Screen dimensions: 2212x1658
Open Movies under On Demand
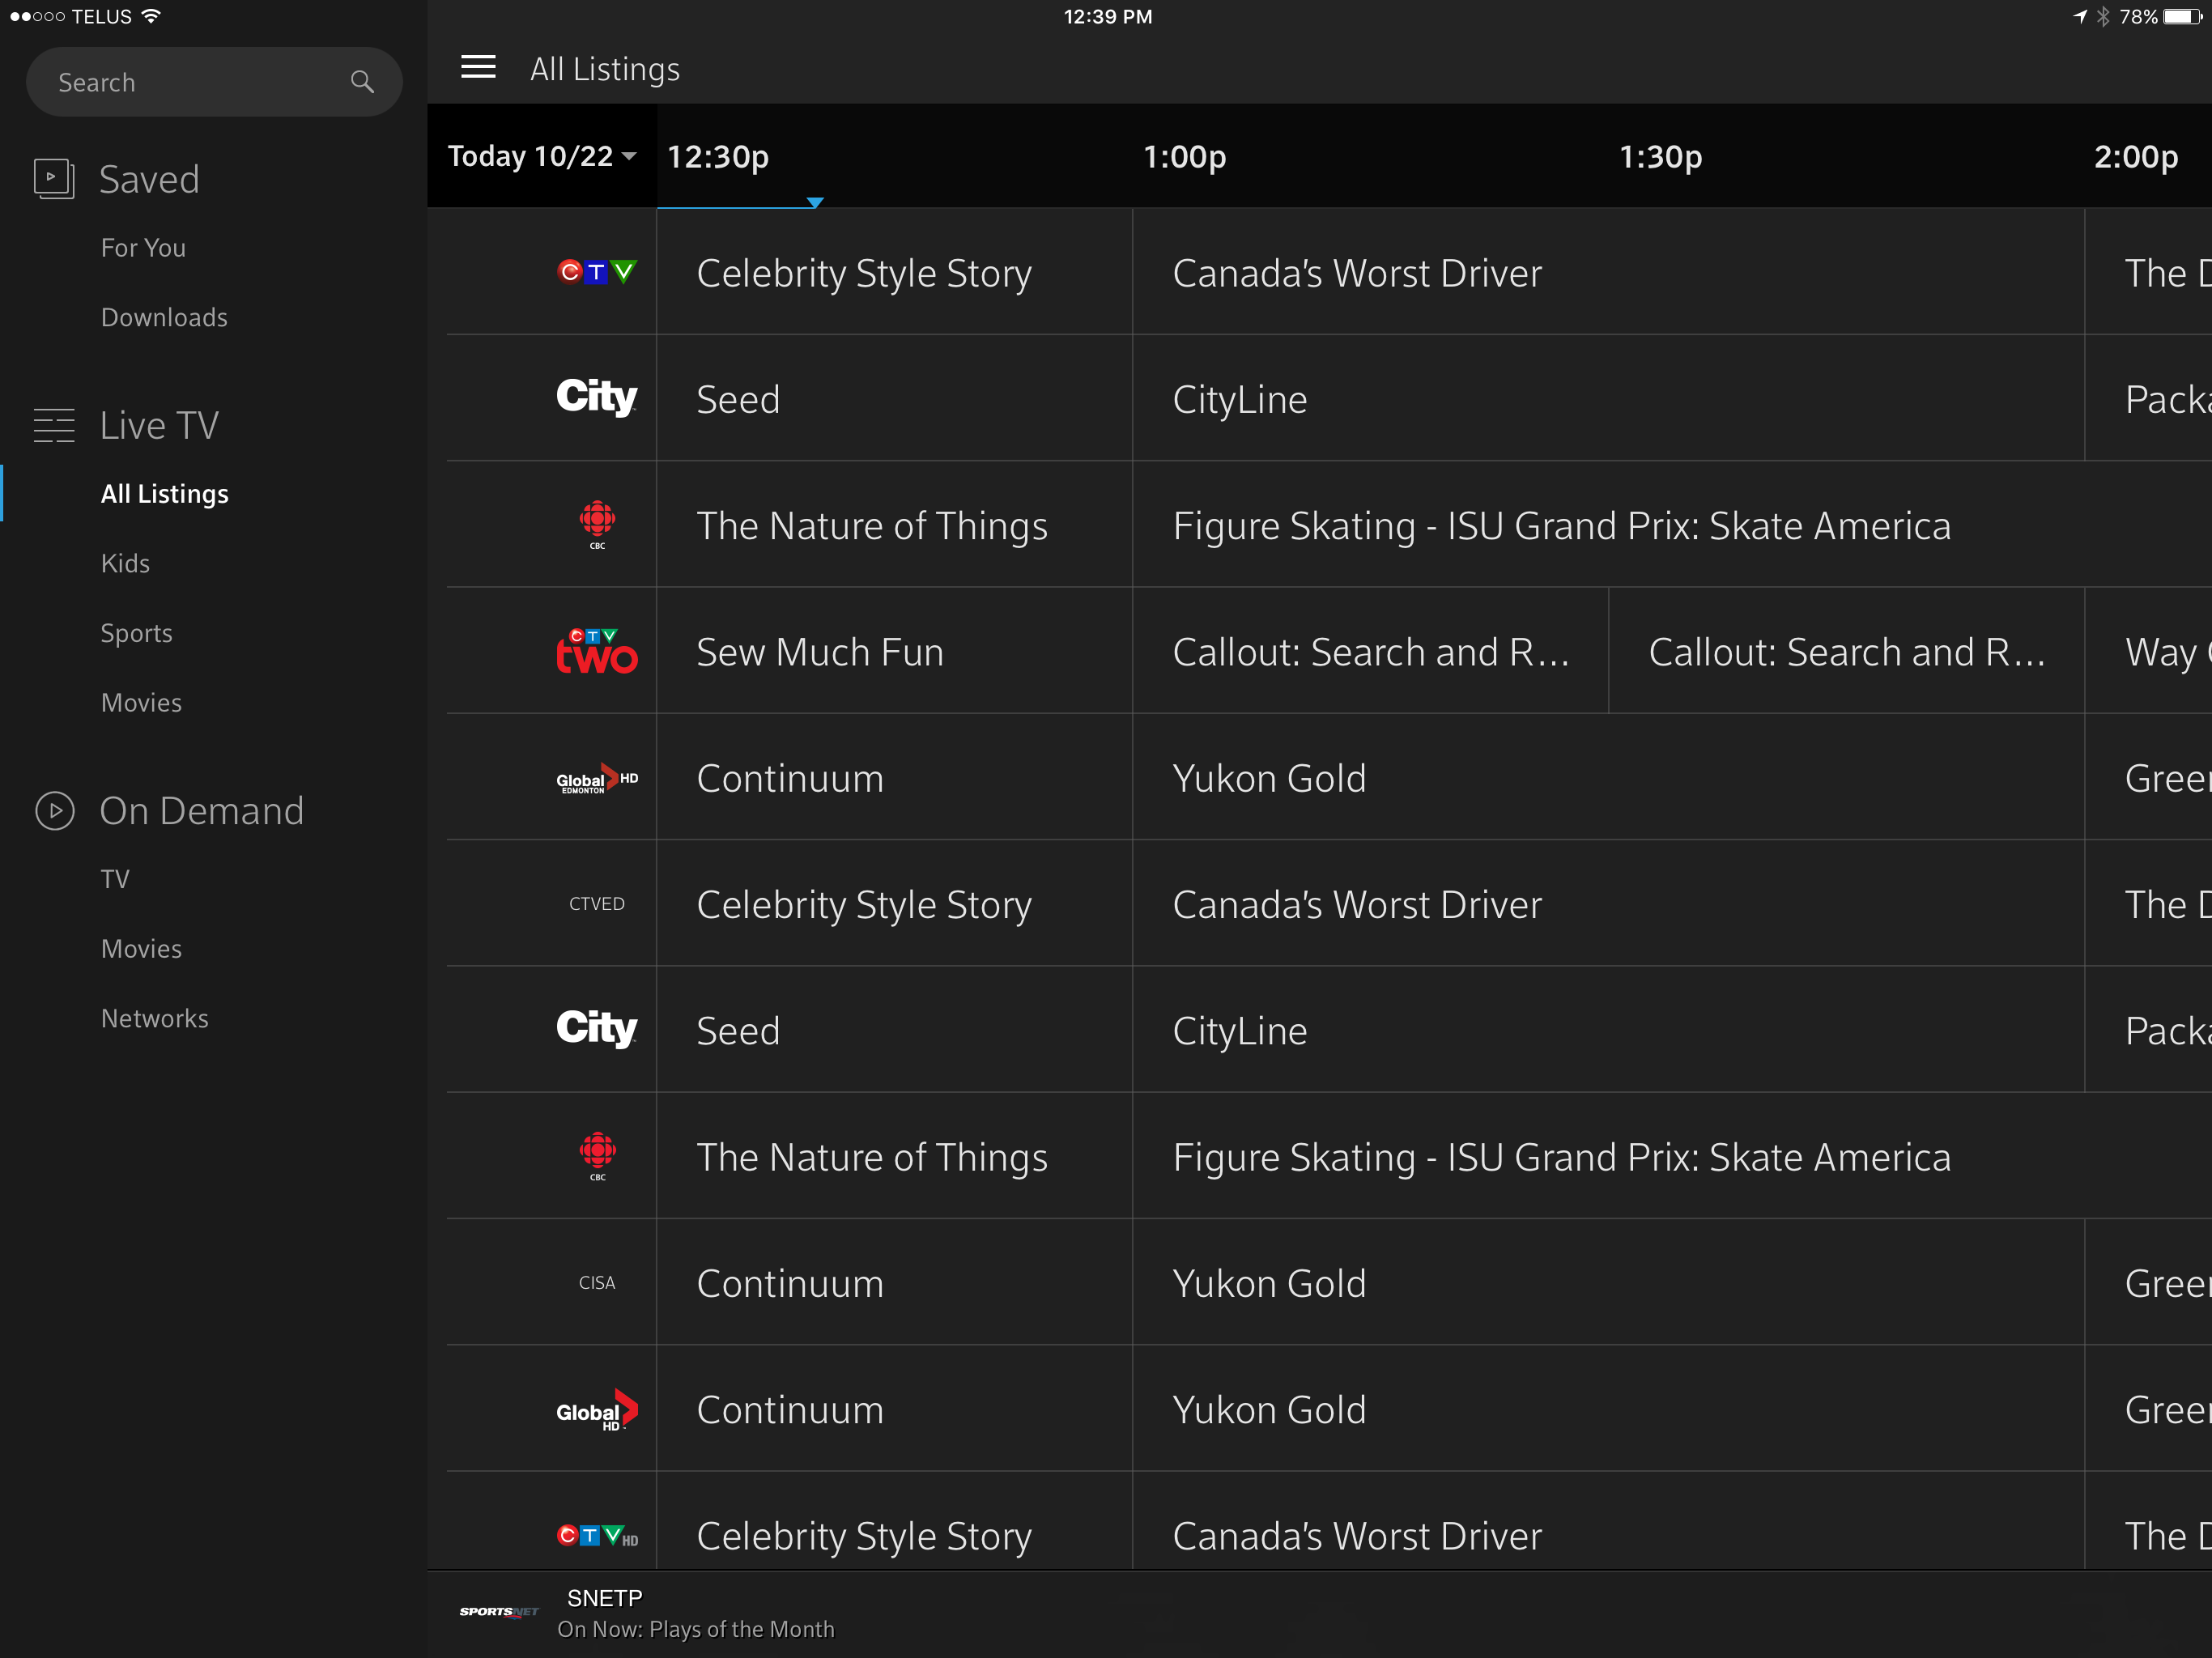(x=141, y=948)
